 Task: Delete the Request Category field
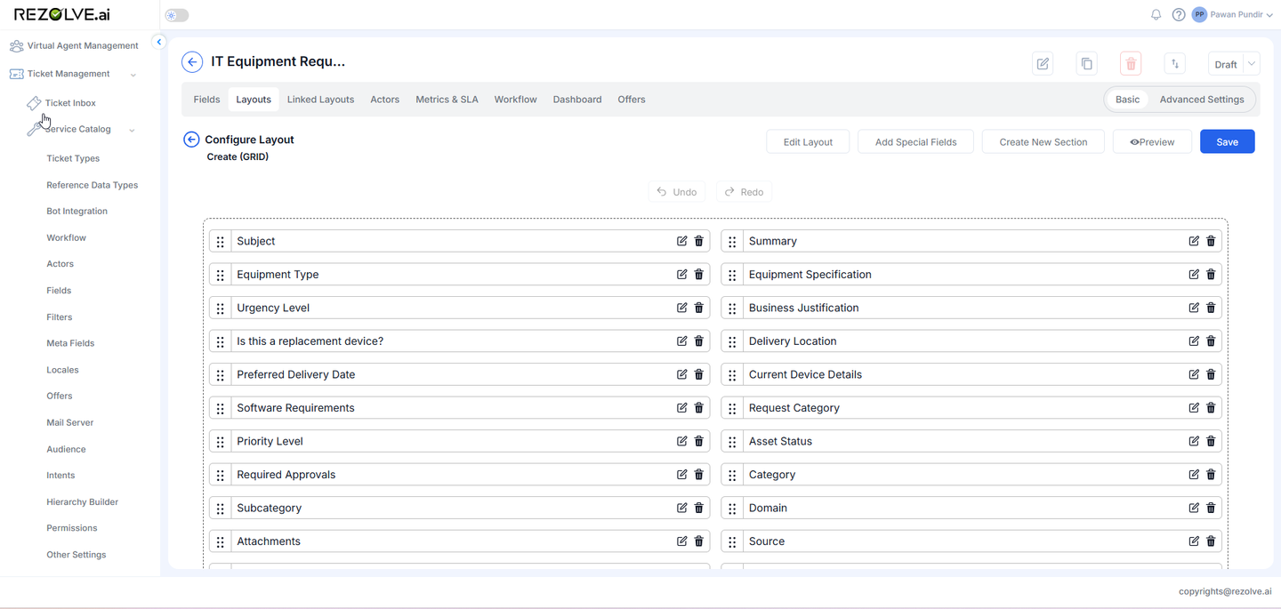[x=1211, y=408]
